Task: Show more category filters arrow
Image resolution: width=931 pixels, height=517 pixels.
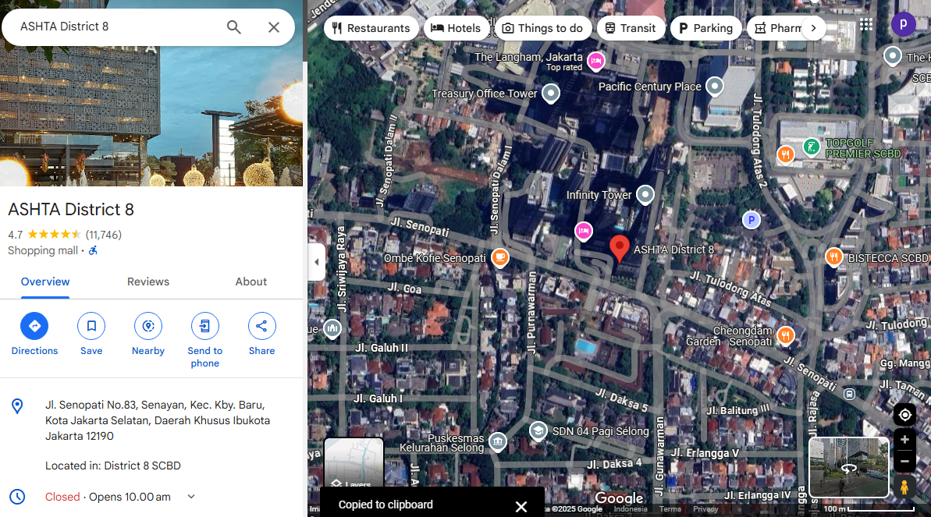Action: click(813, 28)
